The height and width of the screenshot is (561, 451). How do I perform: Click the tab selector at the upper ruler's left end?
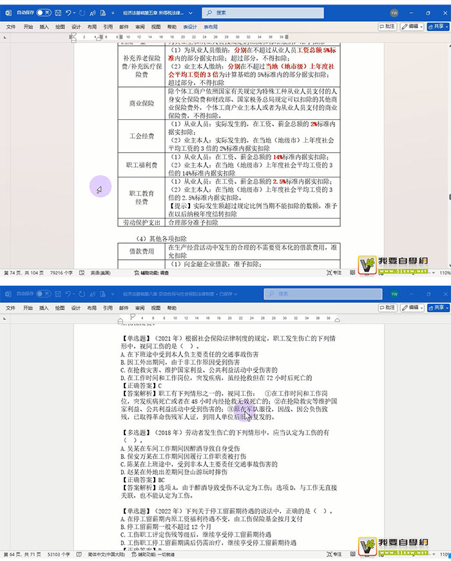click(x=5, y=37)
